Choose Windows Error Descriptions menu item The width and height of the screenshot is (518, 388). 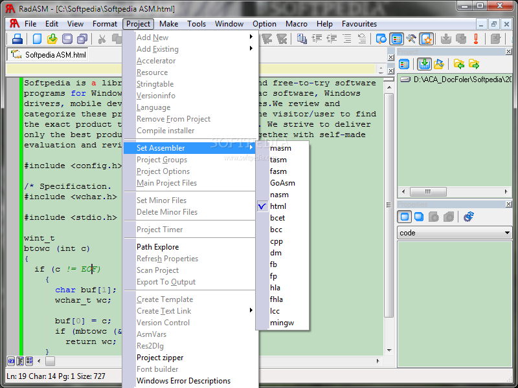point(190,381)
